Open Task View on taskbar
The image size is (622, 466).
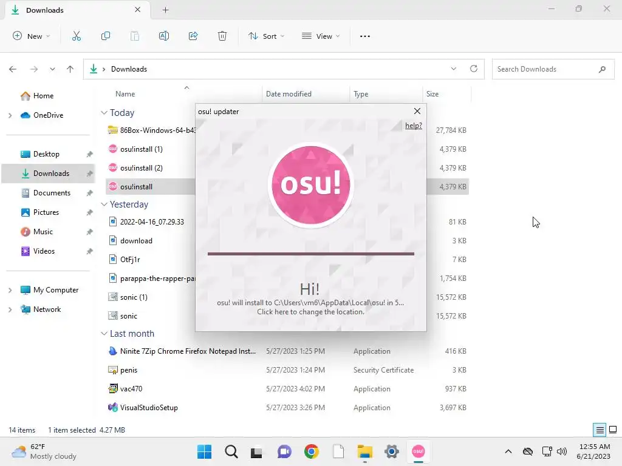click(256, 451)
